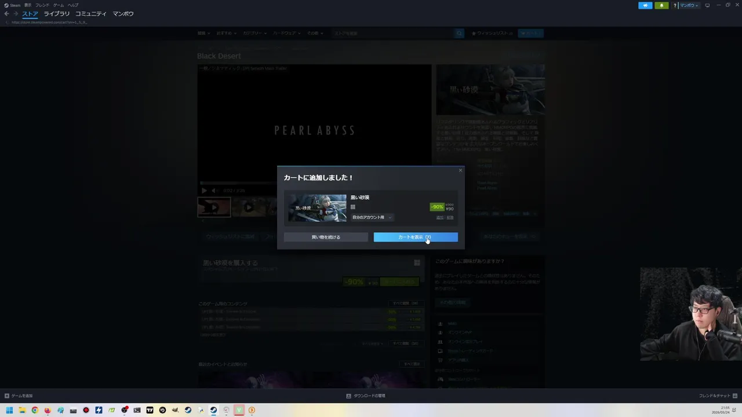This screenshot has height=417, width=742.
Task: Click the trailer play button
Action: [204, 191]
